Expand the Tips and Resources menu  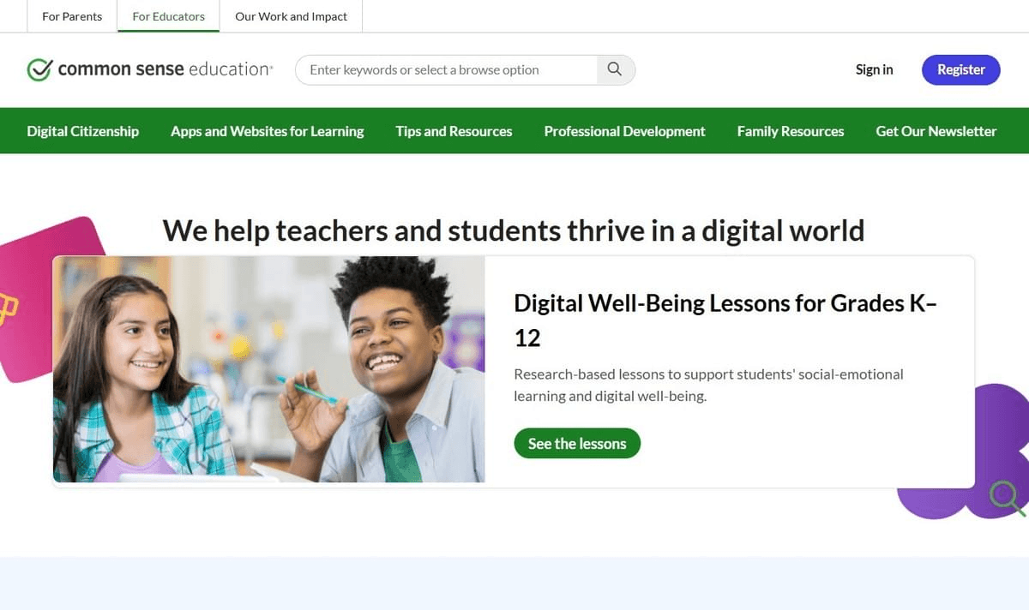point(454,131)
